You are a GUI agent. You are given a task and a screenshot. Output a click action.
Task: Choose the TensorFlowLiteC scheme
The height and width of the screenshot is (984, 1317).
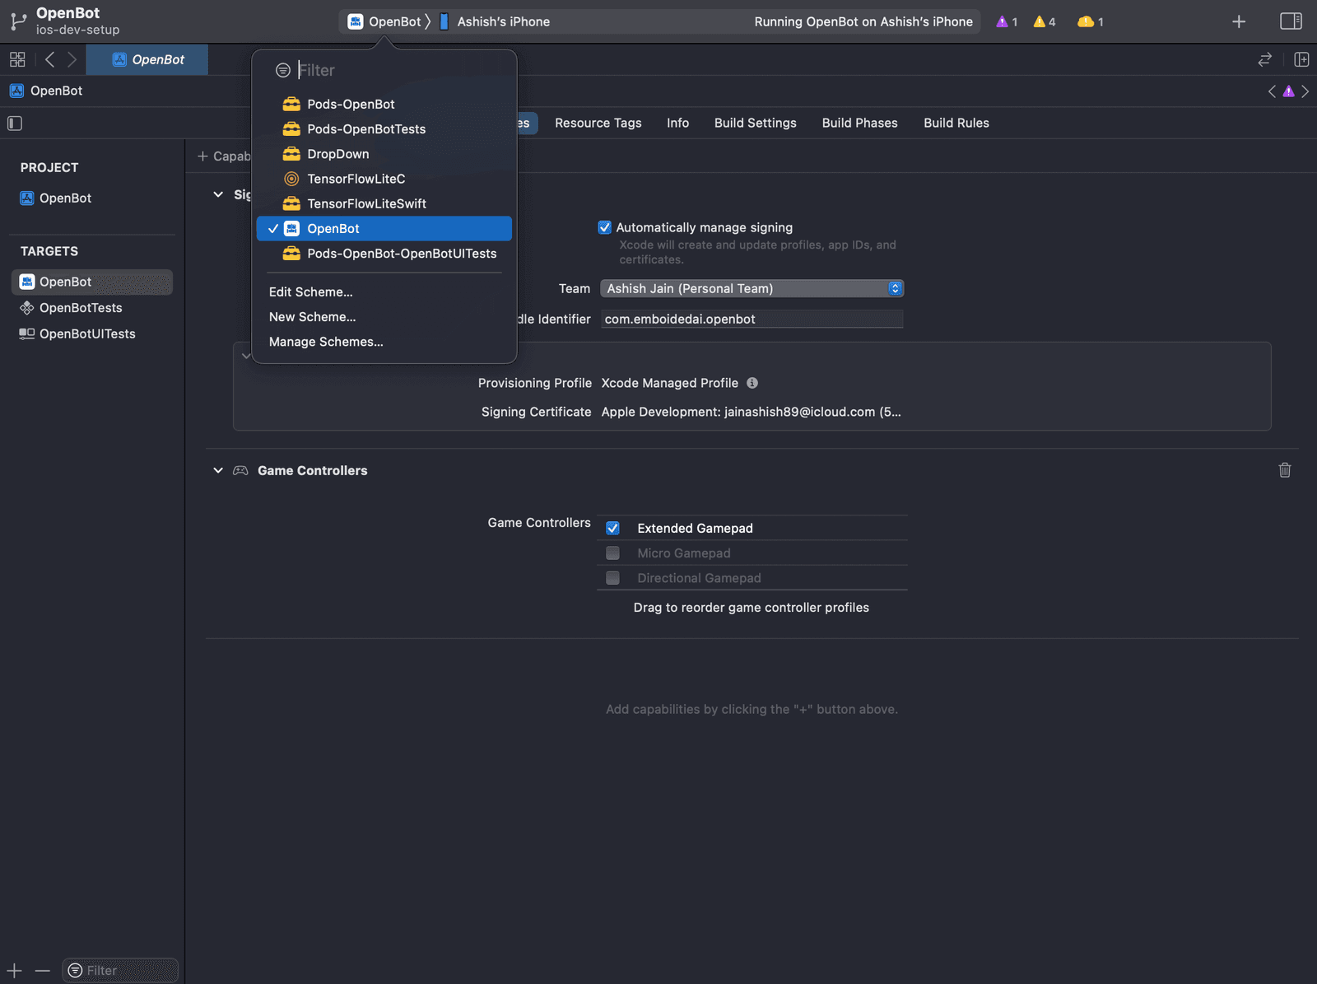point(384,179)
